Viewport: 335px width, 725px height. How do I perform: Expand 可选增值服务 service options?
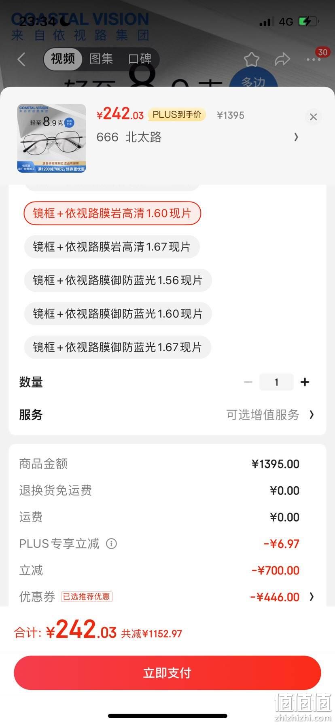point(270,415)
